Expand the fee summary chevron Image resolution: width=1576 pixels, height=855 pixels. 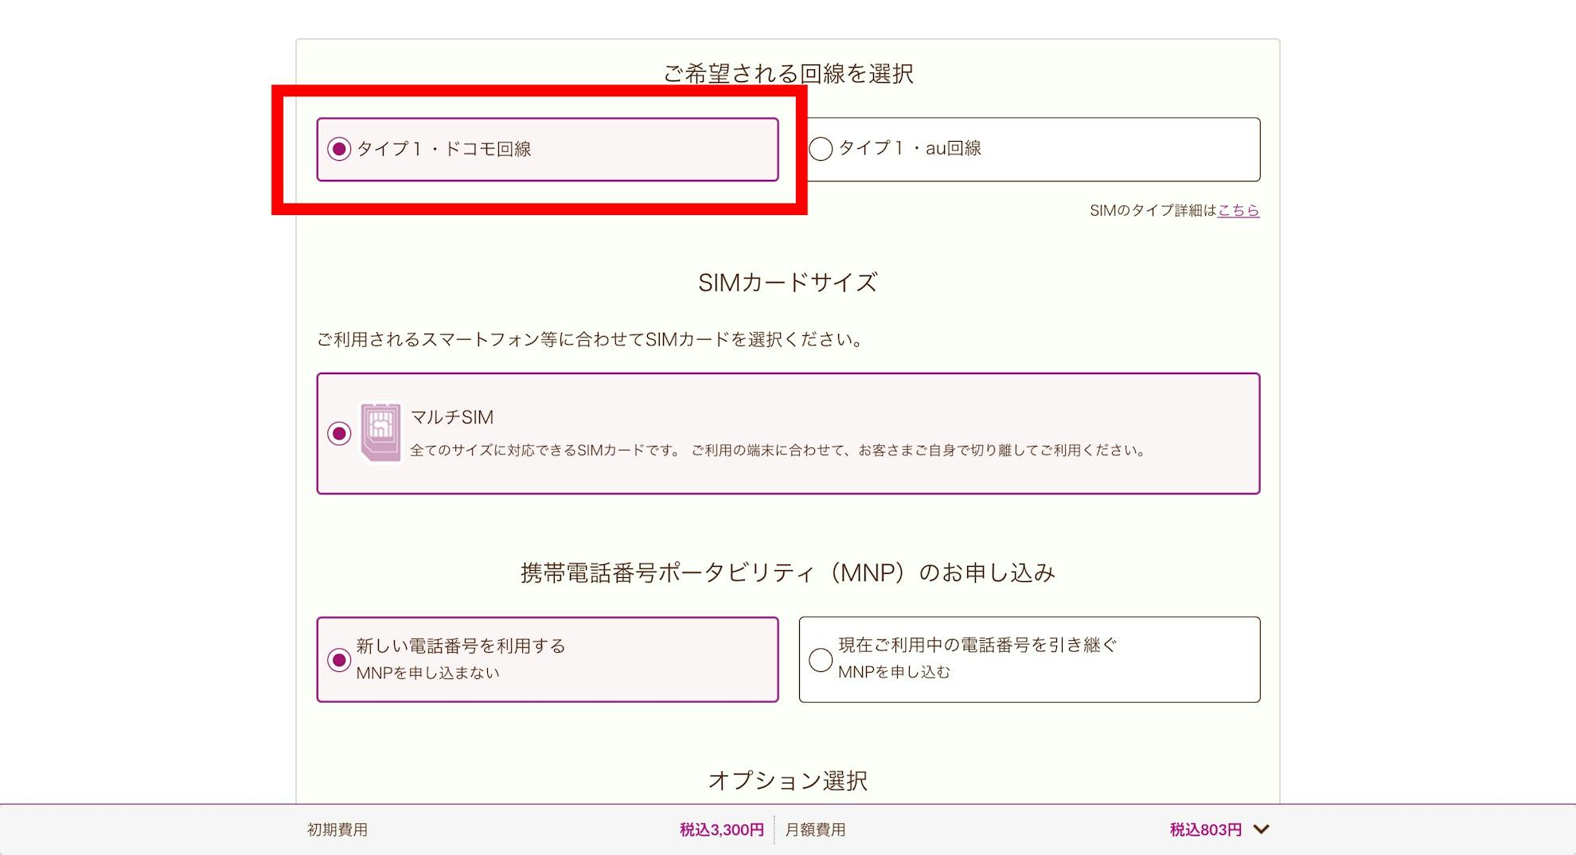pyautogui.click(x=1261, y=830)
